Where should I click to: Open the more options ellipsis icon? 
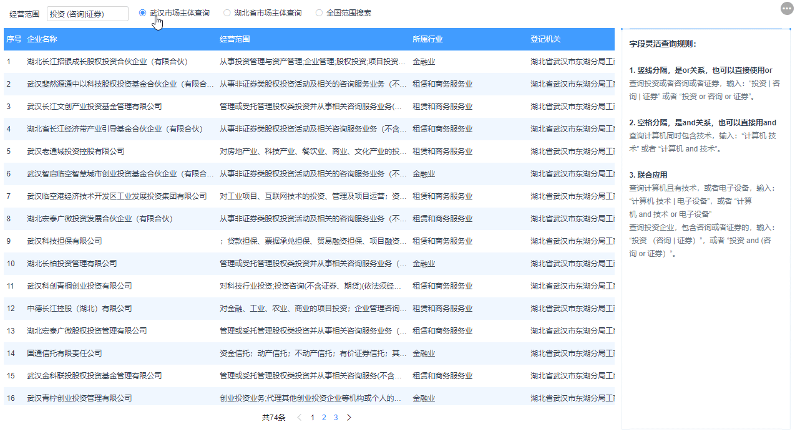pyautogui.click(x=786, y=8)
